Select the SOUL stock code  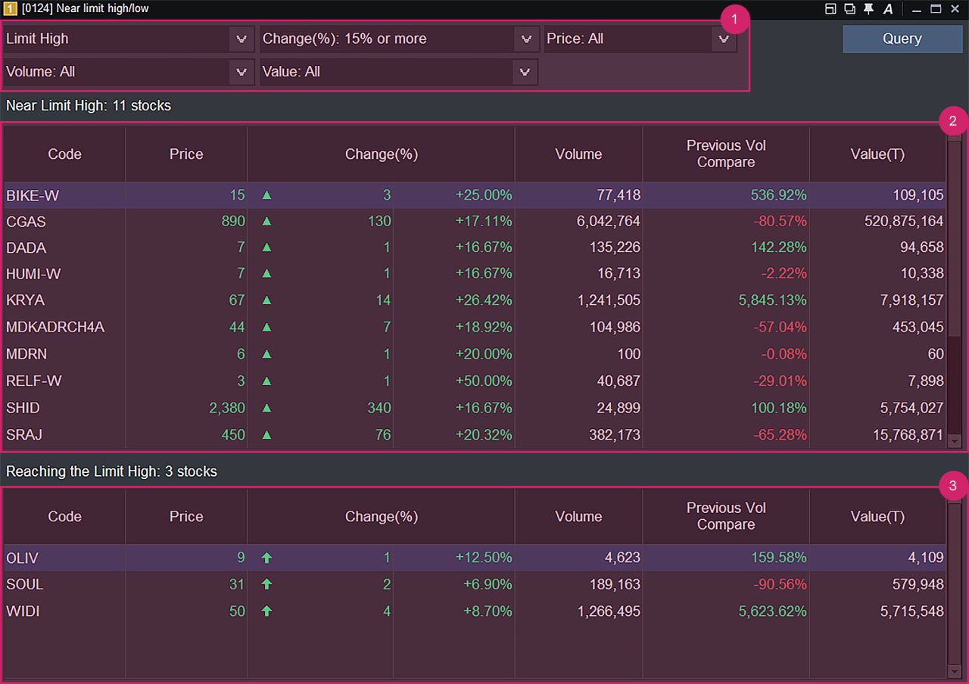pyautogui.click(x=25, y=584)
